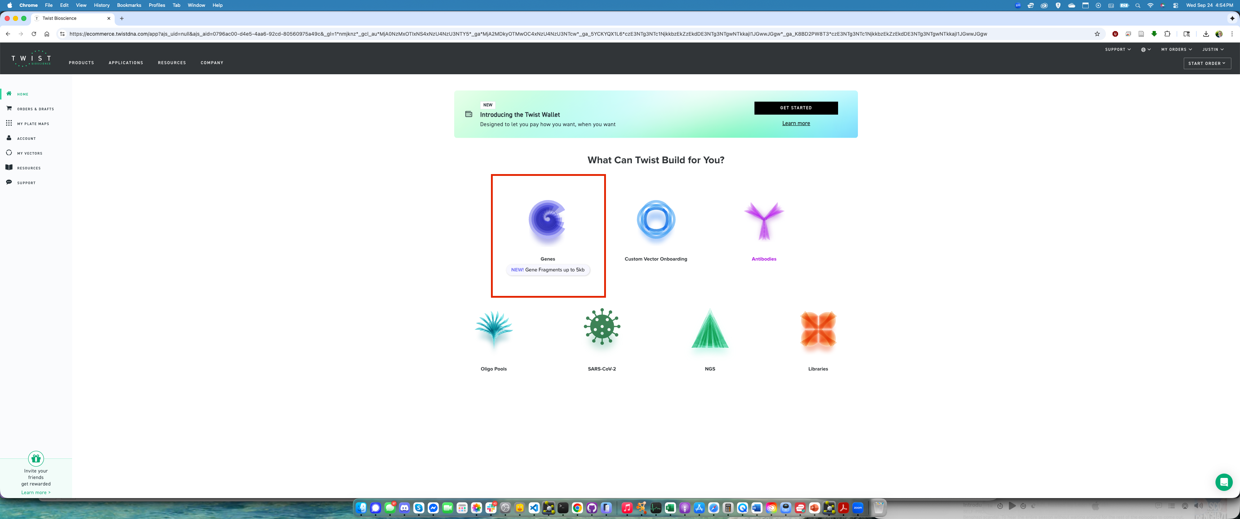The image size is (1240, 519).
Task: Expand the My Orders dropdown
Action: coord(1177,49)
